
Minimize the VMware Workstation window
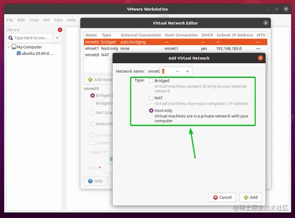coord(267,9)
